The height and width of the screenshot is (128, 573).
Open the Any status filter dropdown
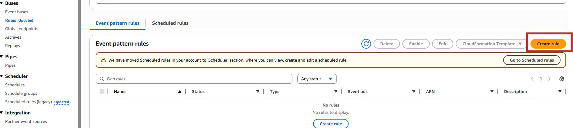click(317, 79)
